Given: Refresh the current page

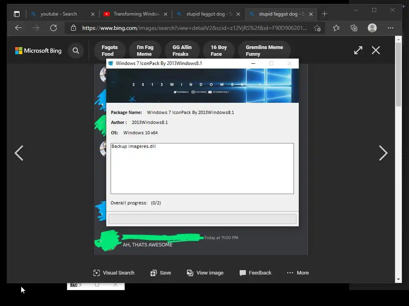Looking at the screenshot, I should [x=54, y=28].
